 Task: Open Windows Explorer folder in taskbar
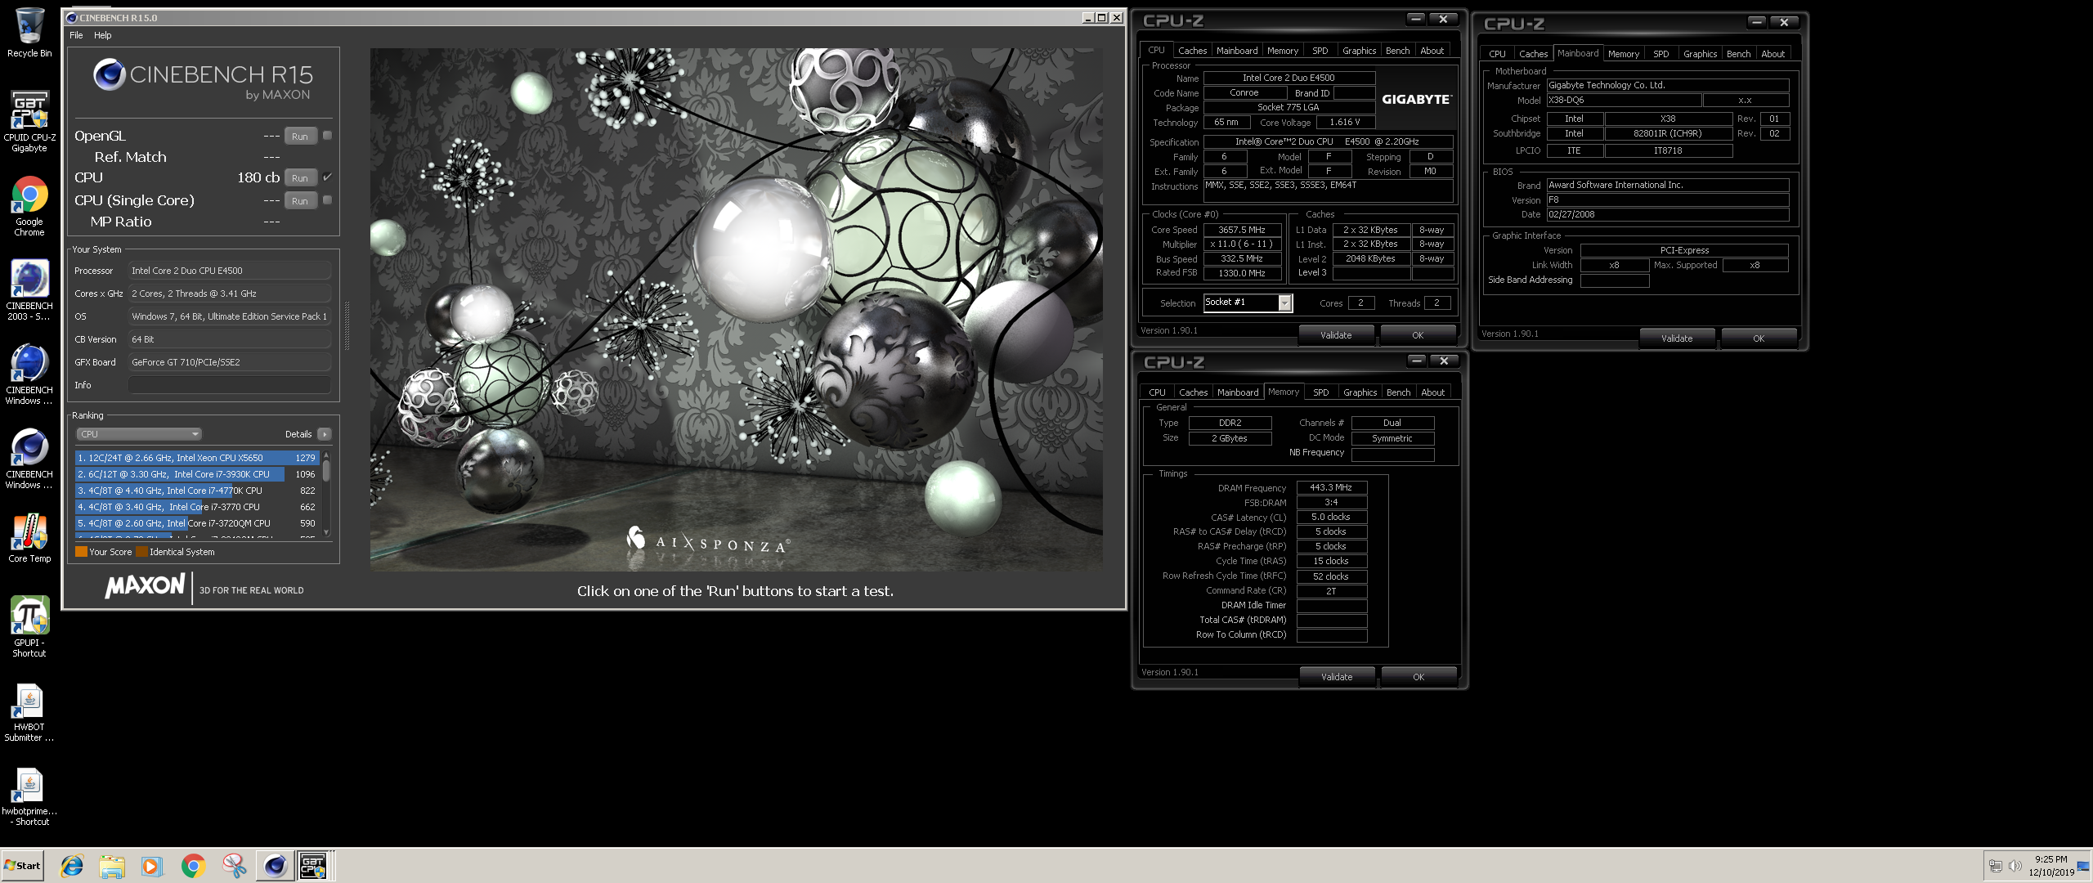[112, 866]
